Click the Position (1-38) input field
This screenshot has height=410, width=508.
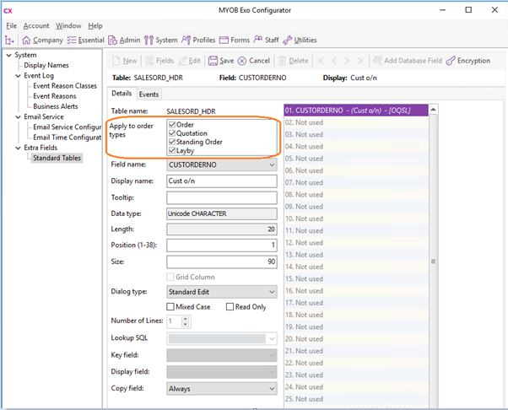coord(222,245)
